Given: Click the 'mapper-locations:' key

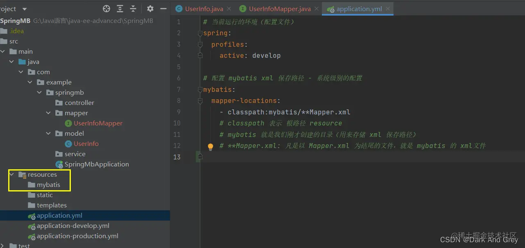Looking at the screenshot, I should point(246,100).
